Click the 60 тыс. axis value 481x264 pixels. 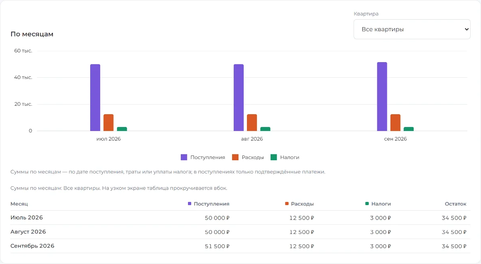[x=23, y=51]
